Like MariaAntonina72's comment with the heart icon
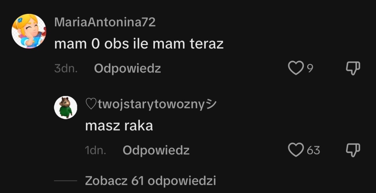 (296, 68)
